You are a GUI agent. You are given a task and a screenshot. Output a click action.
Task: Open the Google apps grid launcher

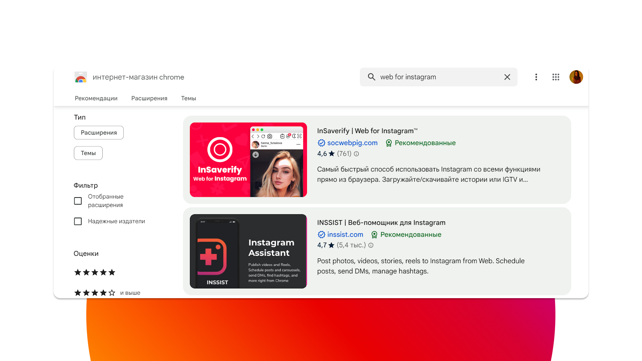[x=555, y=77]
